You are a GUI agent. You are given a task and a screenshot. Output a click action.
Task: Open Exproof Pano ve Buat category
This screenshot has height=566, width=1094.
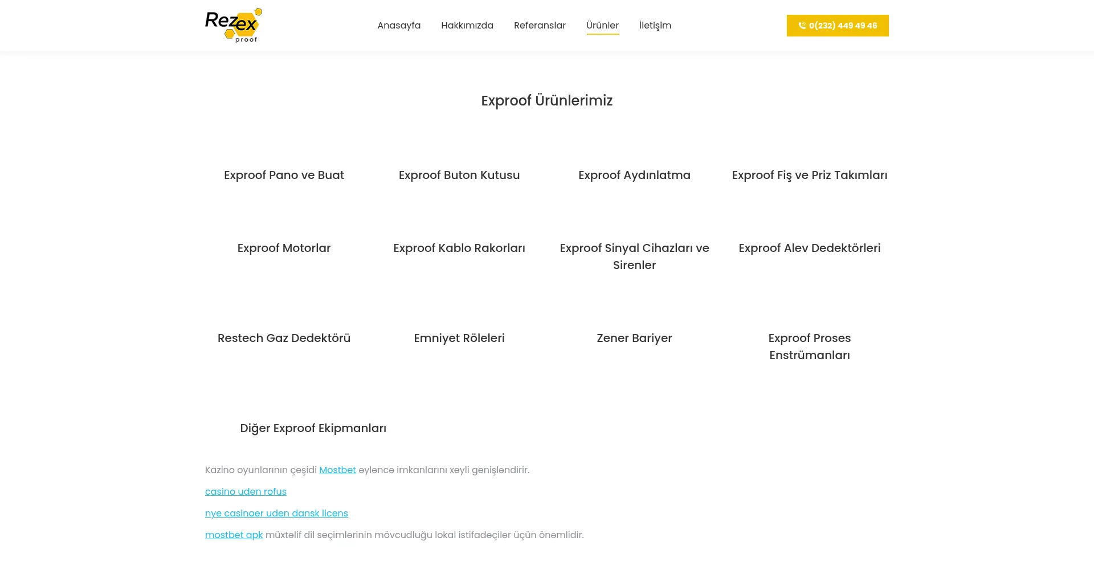pyautogui.click(x=284, y=175)
